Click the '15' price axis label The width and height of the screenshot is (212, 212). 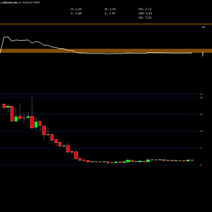click(201, 114)
